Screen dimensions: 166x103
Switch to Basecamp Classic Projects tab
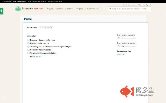(37, 2)
